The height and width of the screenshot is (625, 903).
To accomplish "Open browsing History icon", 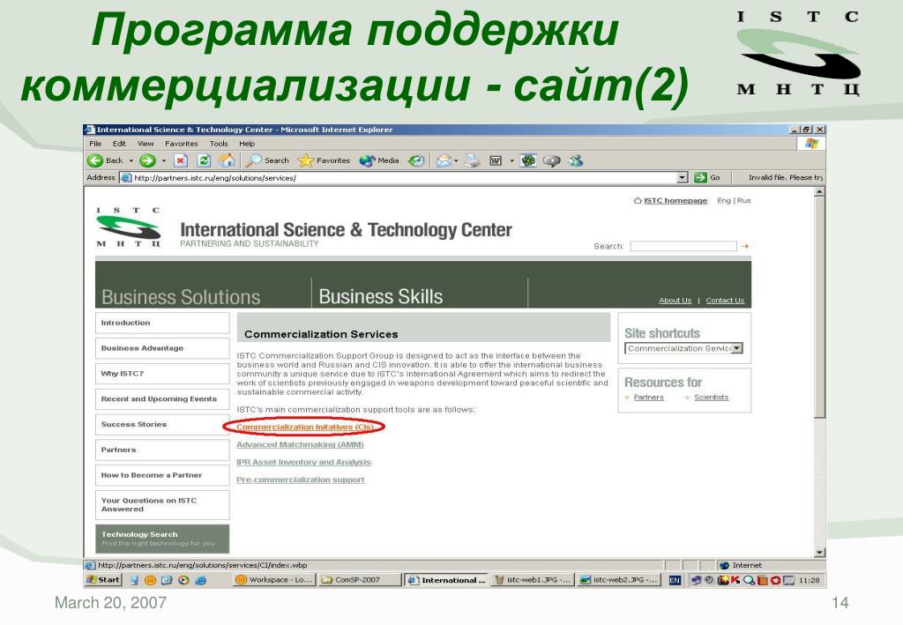I will pos(416,160).
